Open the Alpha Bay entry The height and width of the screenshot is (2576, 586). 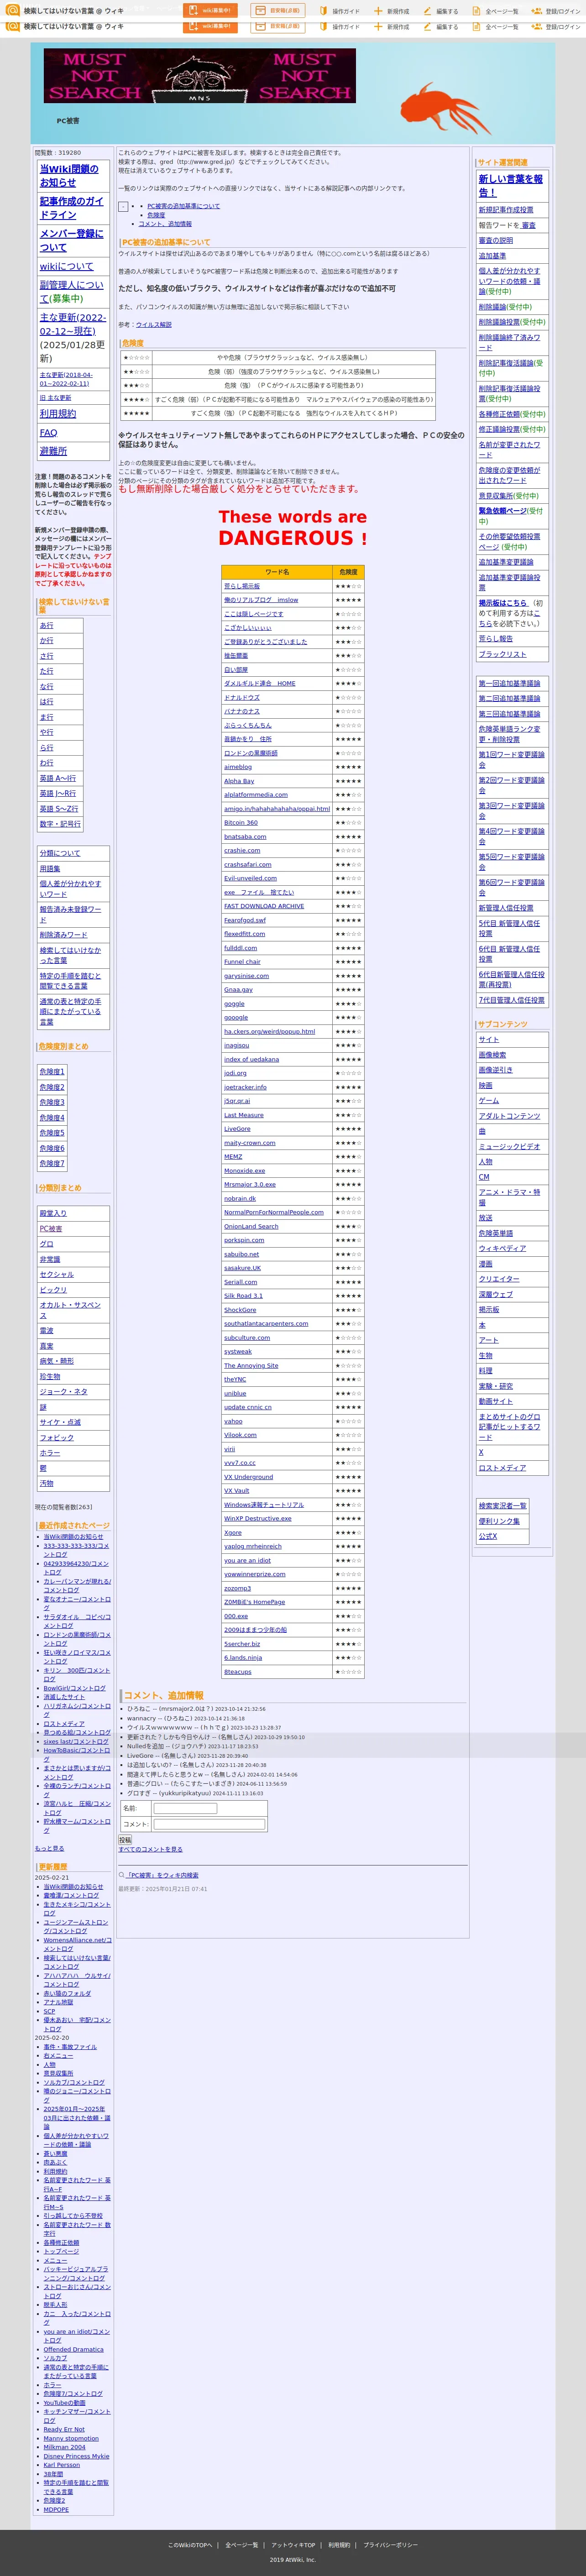click(x=239, y=781)
